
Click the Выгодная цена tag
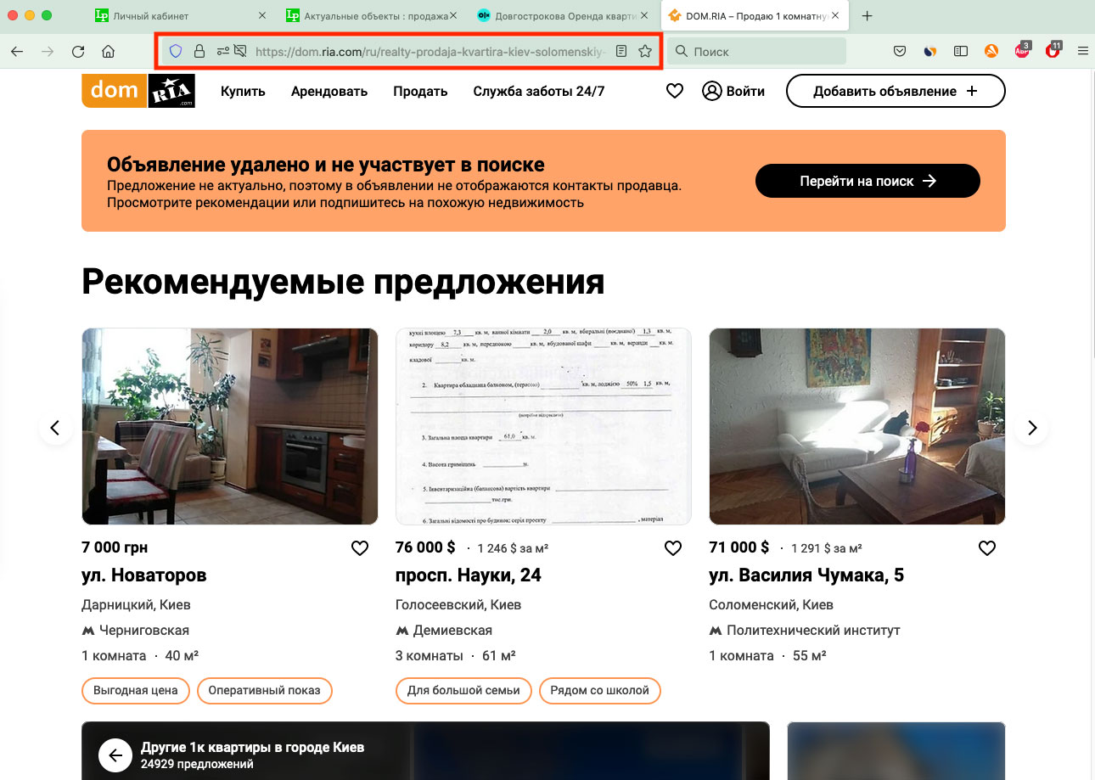click(136, 690)
